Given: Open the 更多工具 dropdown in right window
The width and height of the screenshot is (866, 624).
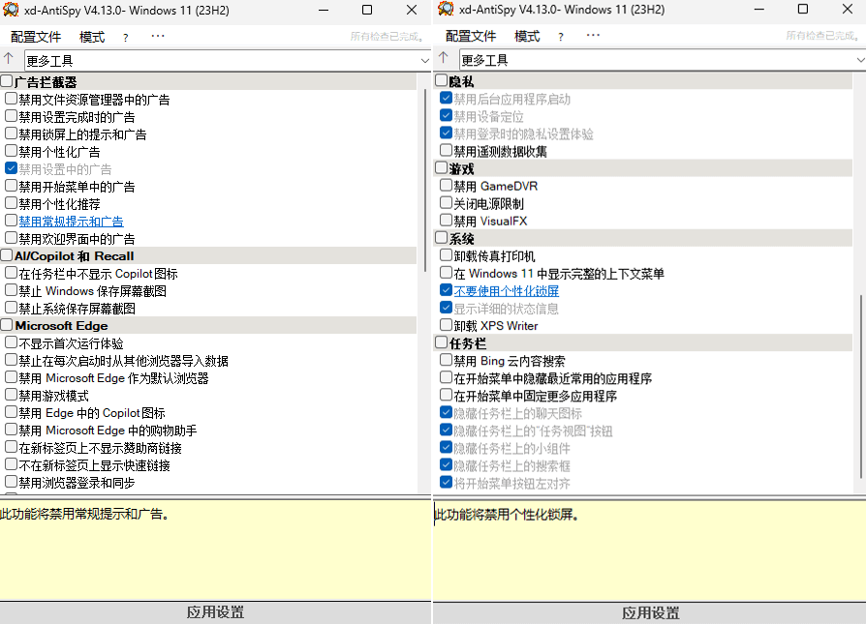Looking at the screenshot, I should (663, 60).
